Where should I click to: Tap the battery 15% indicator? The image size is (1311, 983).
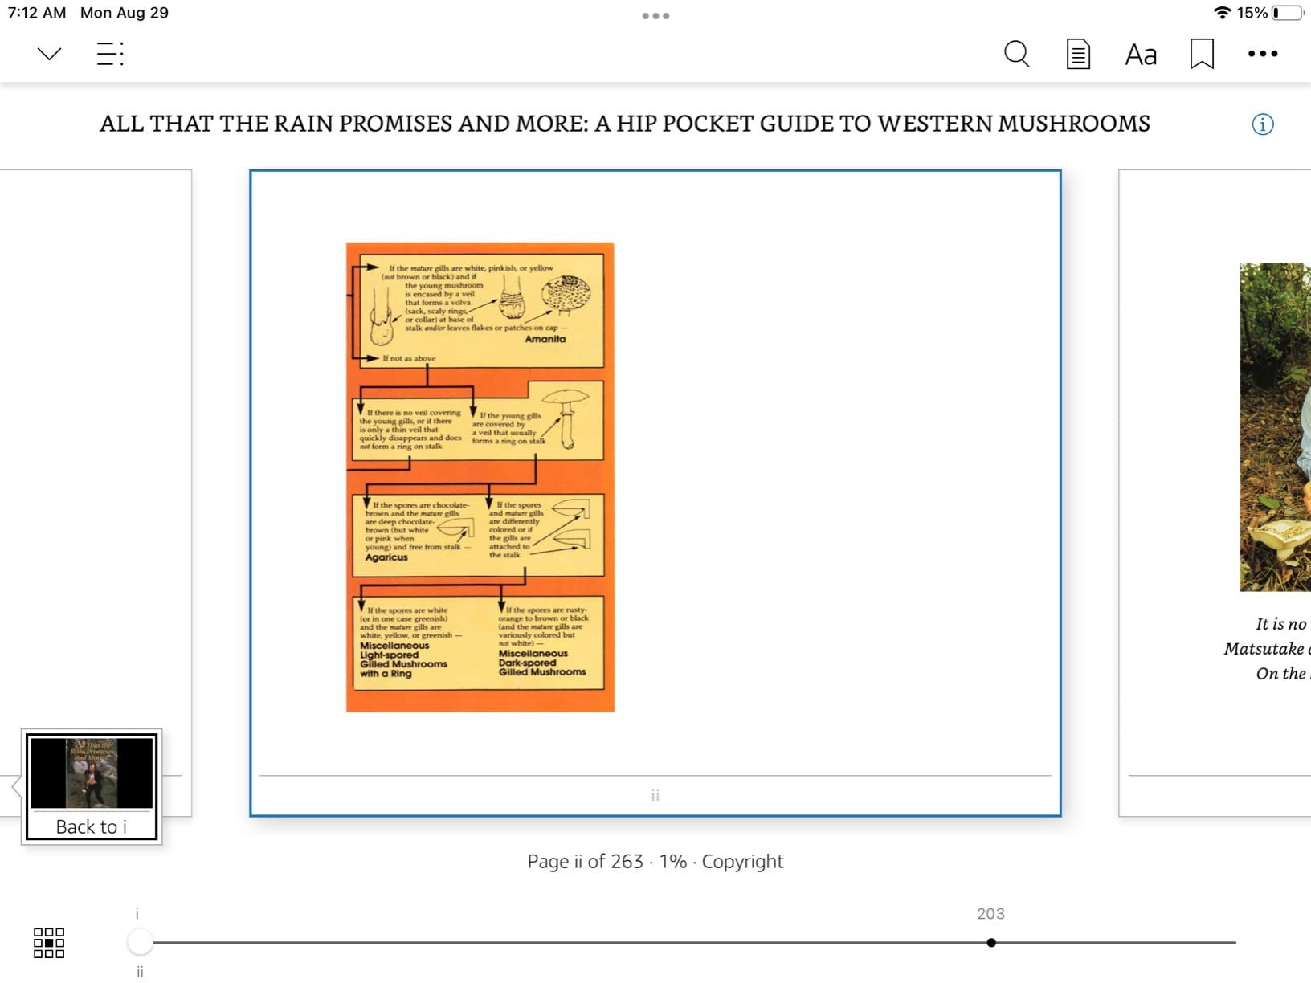(1270, 13)
